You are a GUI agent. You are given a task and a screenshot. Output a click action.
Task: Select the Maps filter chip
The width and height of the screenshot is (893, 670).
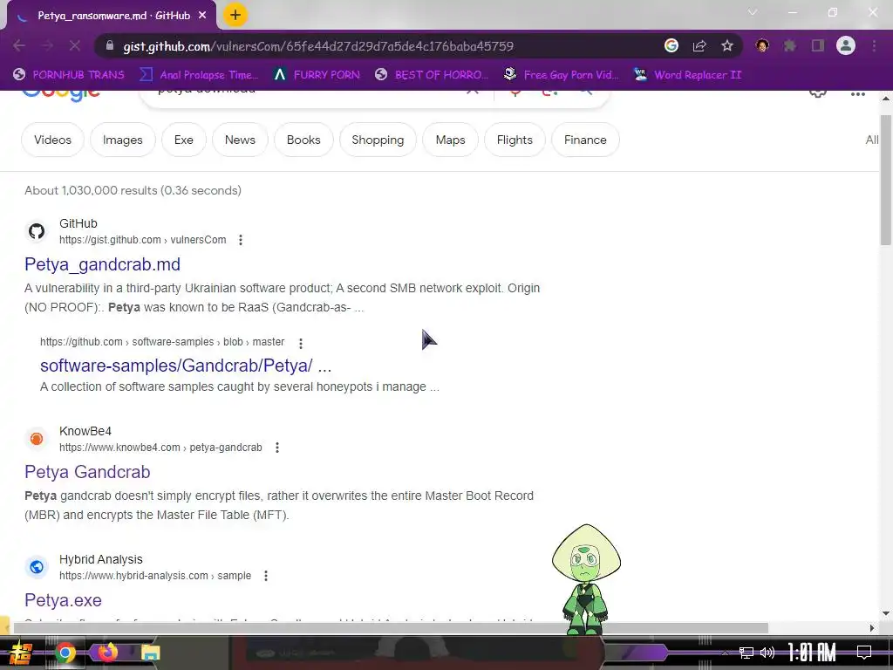click(x=450, y=140)
